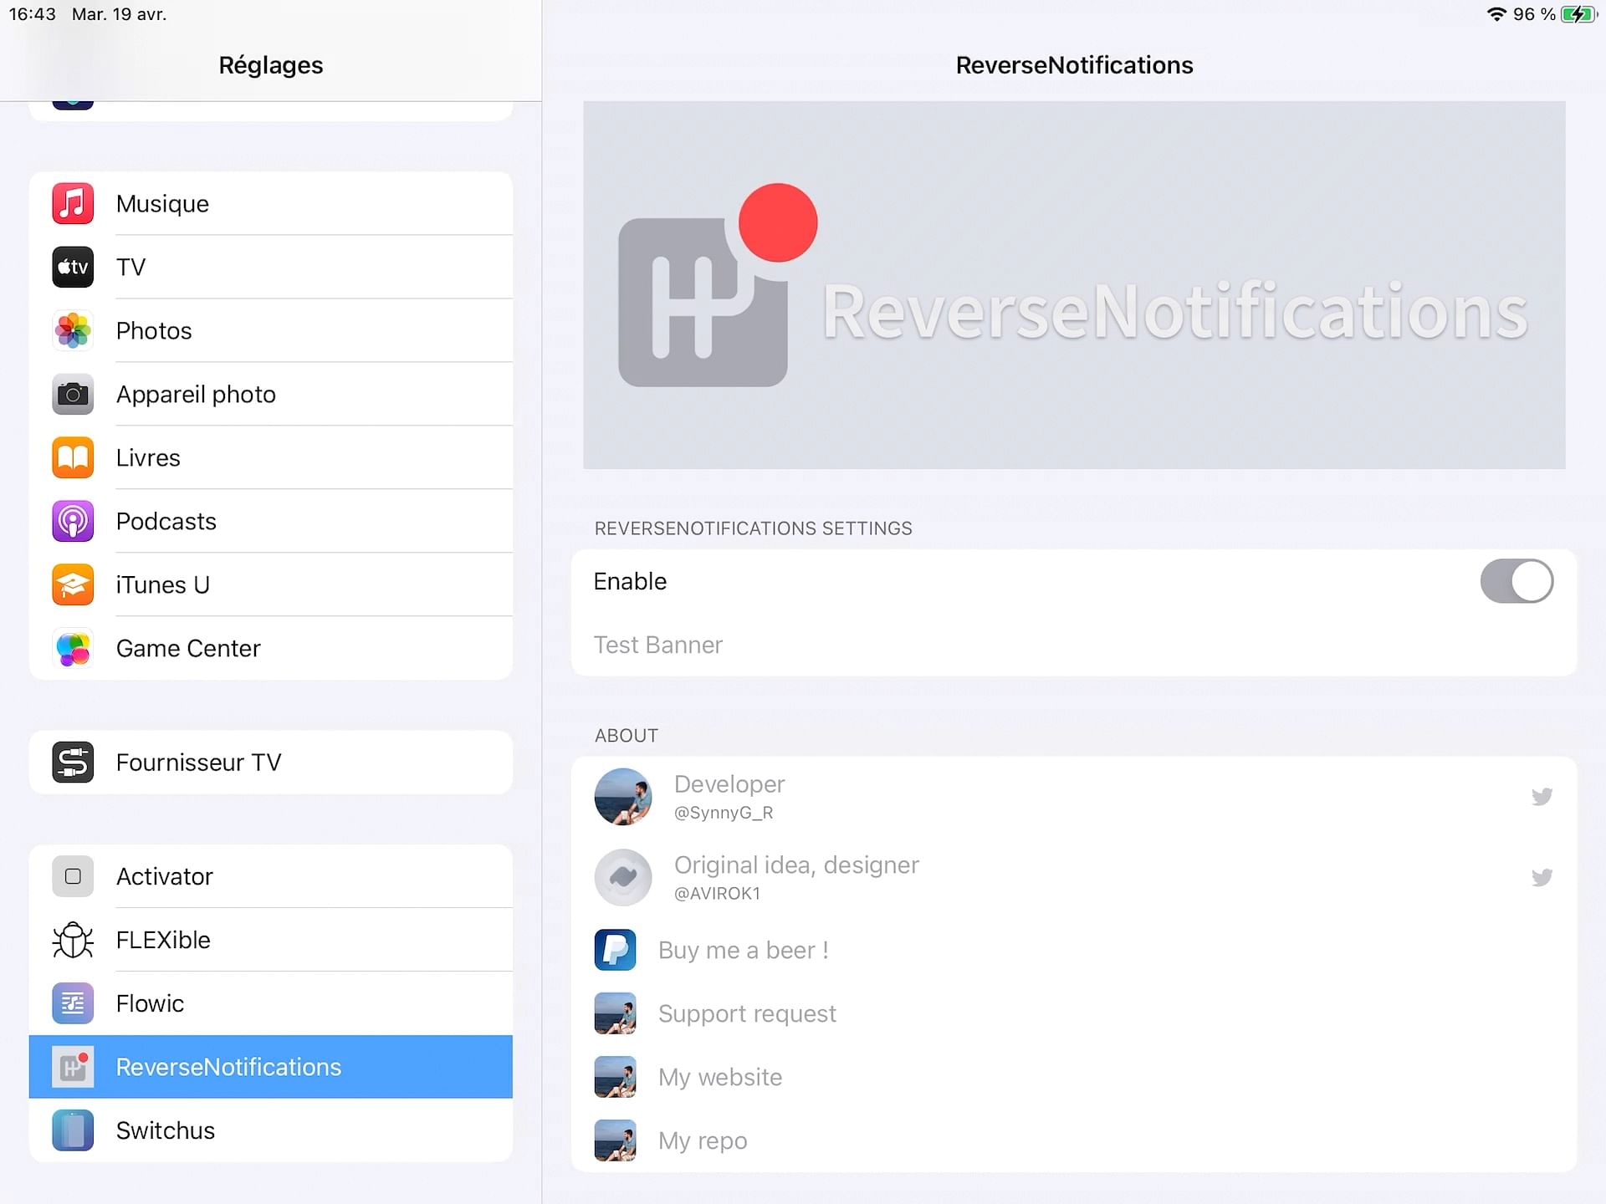Tap the My website avatar icon
Image resolution: width=1606 pixels, height=1204 pixels.
(615, 1077)
